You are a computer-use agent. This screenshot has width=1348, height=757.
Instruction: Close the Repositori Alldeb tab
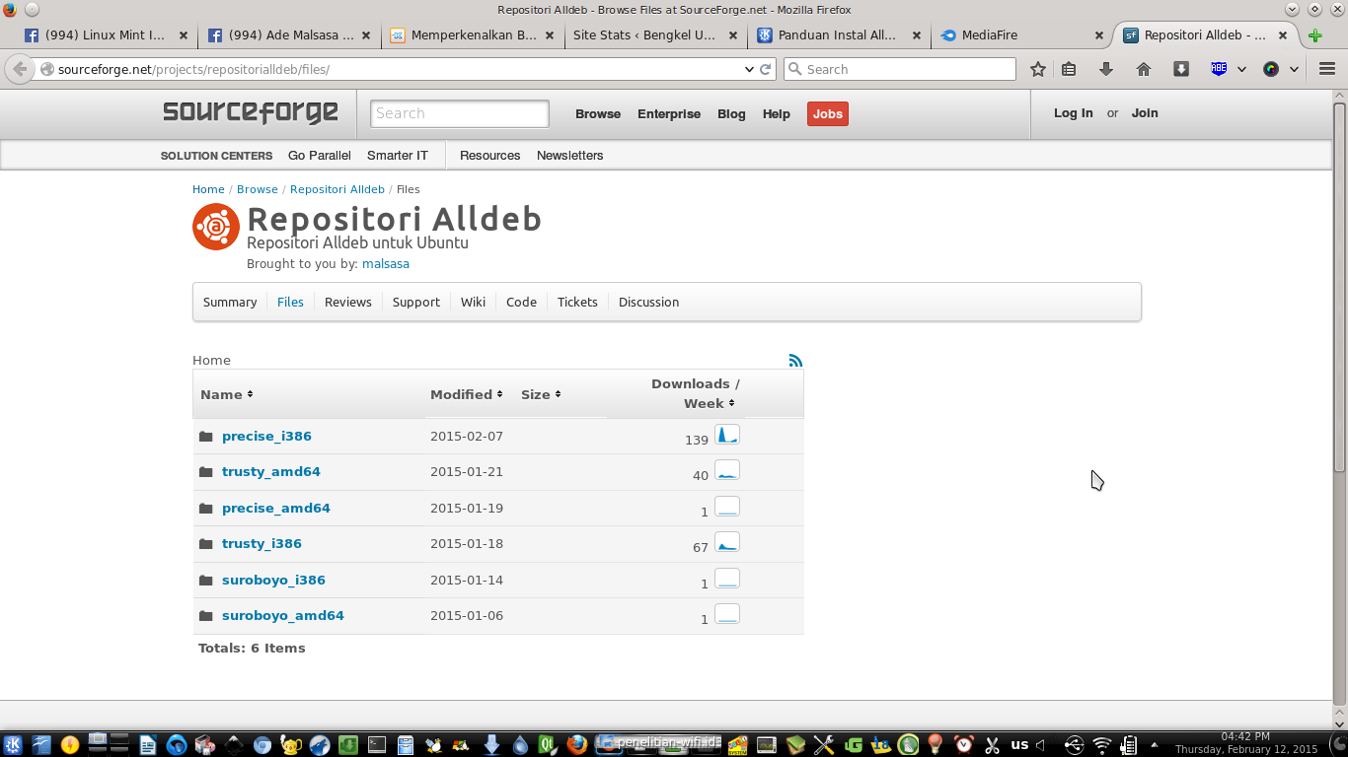(x=1283, y=34)
